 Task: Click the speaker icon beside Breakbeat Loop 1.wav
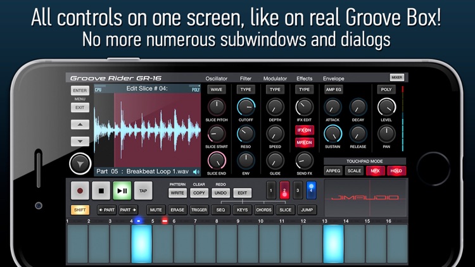tap(196, 171)
